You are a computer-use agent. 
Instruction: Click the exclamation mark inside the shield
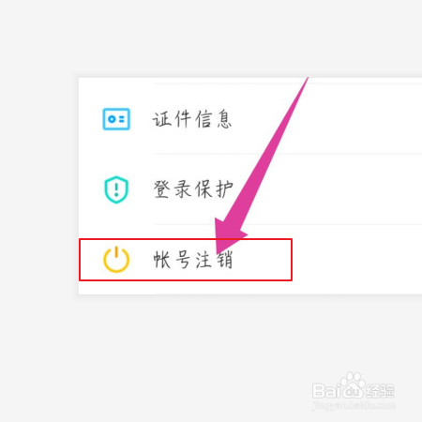[x=116, y=189]
